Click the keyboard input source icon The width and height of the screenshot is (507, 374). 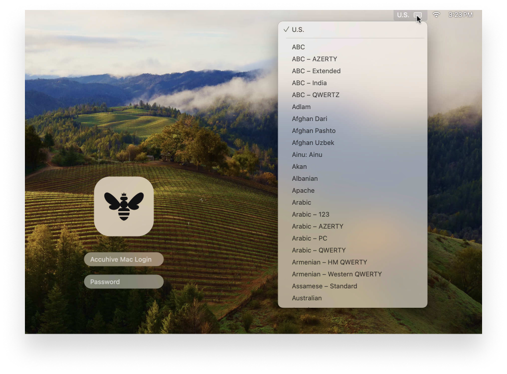coord(418,15)
